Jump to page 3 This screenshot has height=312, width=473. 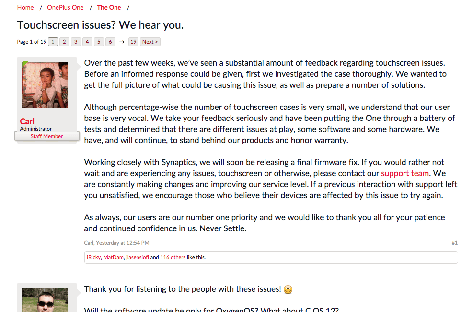(x=76, y=42)
